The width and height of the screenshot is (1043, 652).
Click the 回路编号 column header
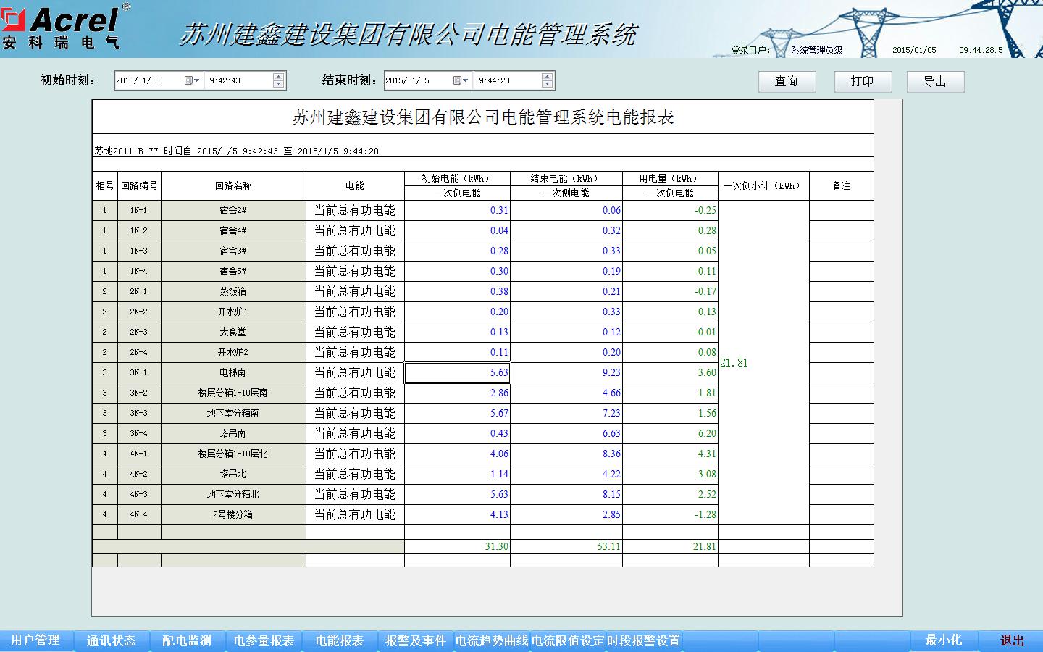pos(139,186)
